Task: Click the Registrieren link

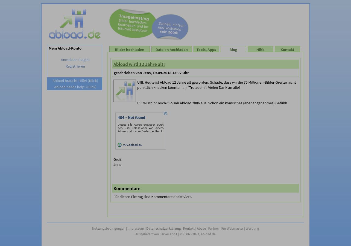Action: click(x=75, y=66)
